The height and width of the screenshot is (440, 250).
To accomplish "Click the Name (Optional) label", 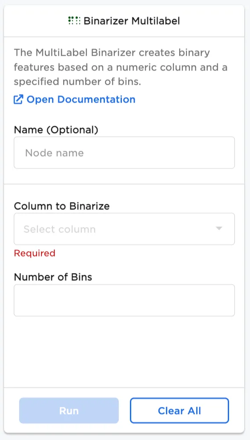I will pos(56,130).
